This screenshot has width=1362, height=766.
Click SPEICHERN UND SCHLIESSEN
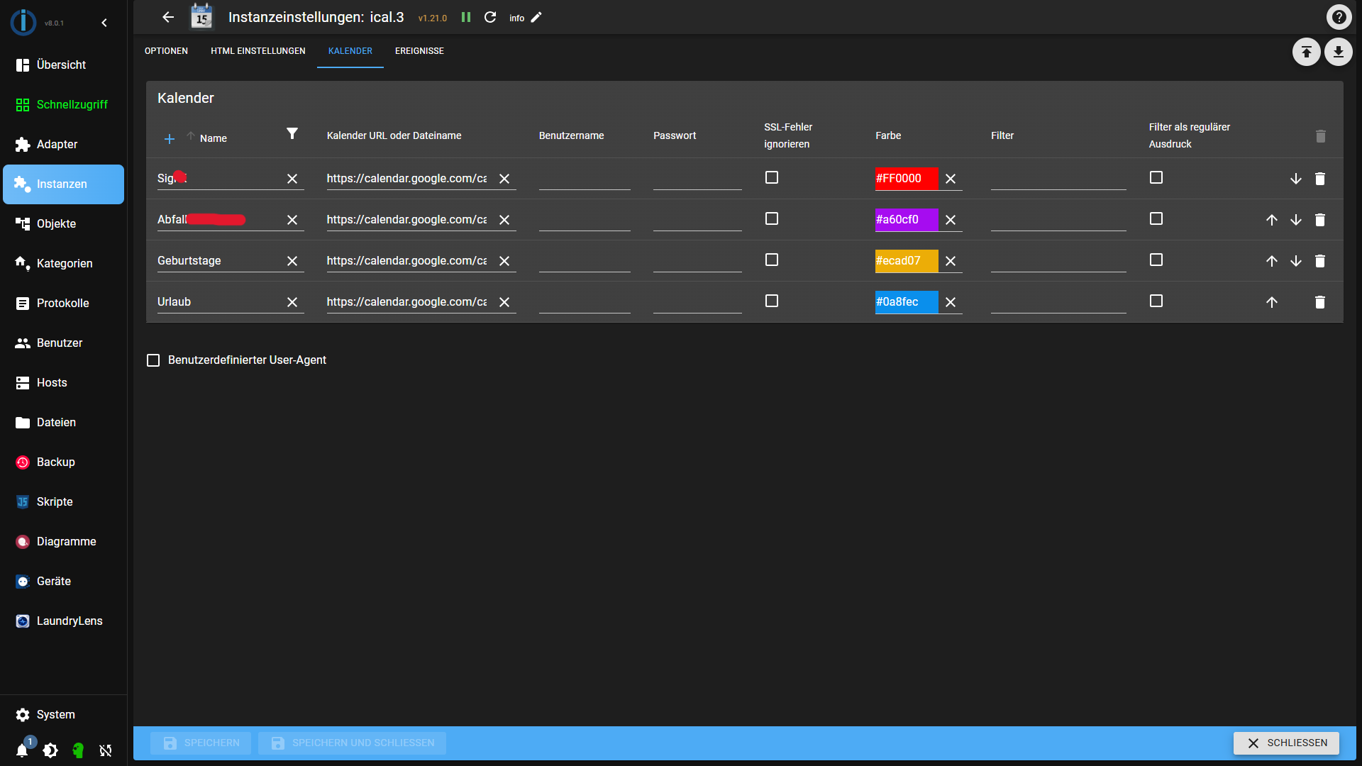352,743
